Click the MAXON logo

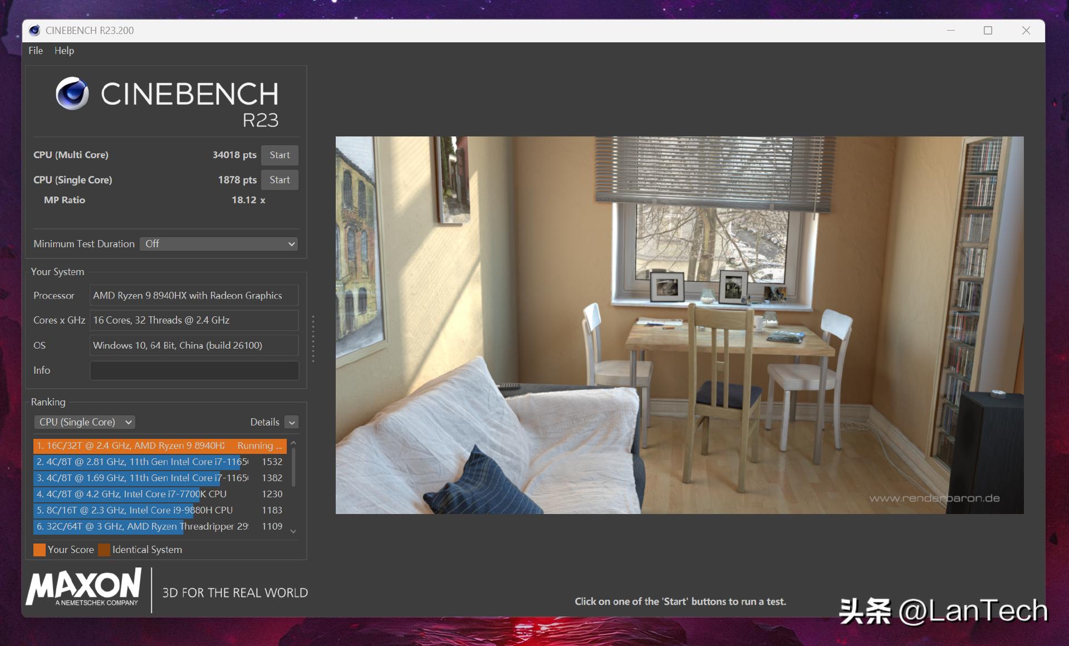coord(84,587)
